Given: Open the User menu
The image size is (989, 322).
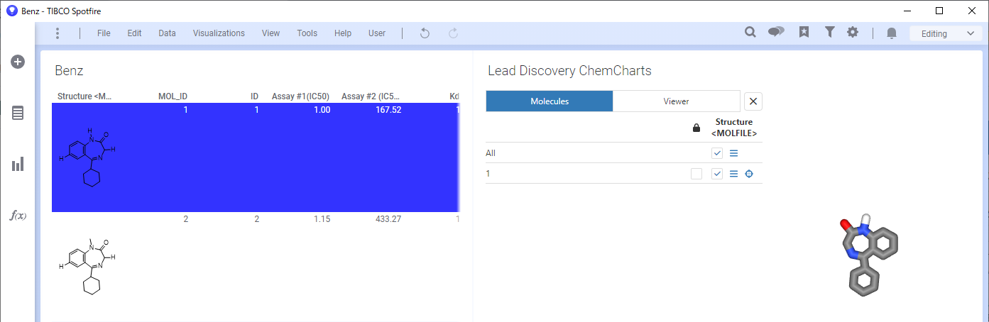Looking at the screenshot, I should tap(377, 33).
